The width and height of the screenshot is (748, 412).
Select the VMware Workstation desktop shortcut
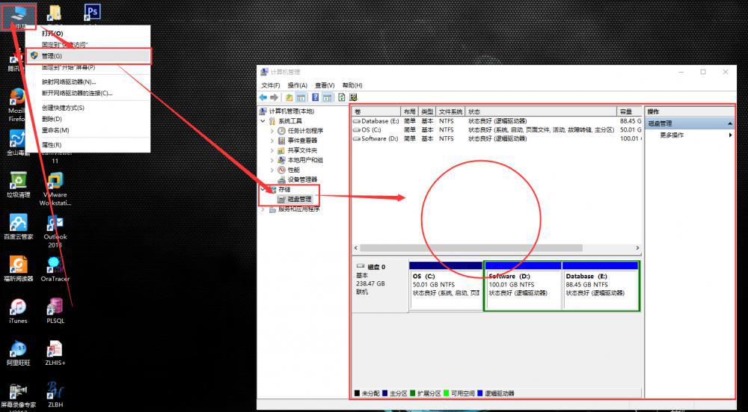tap(55, 189)
